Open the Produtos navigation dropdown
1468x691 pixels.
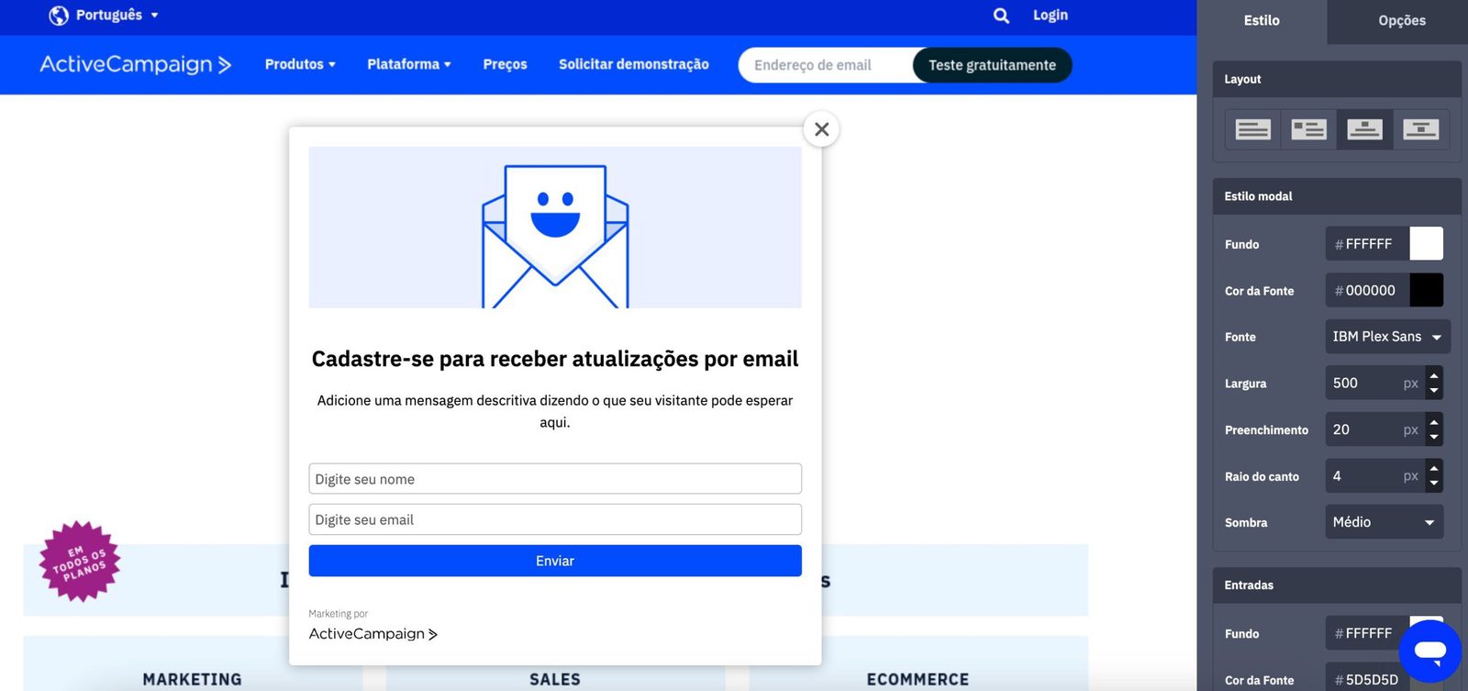(300, 64)
